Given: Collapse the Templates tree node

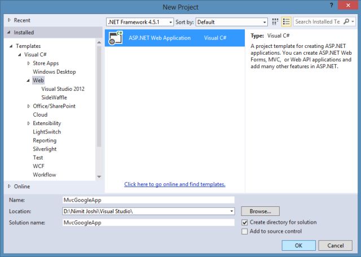Looking at the screenshot, I should tap(11, 46).
